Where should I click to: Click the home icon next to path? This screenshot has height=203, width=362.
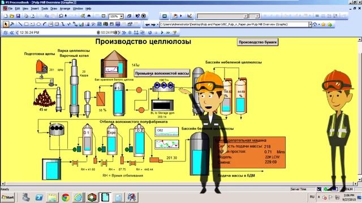(315, 24)
